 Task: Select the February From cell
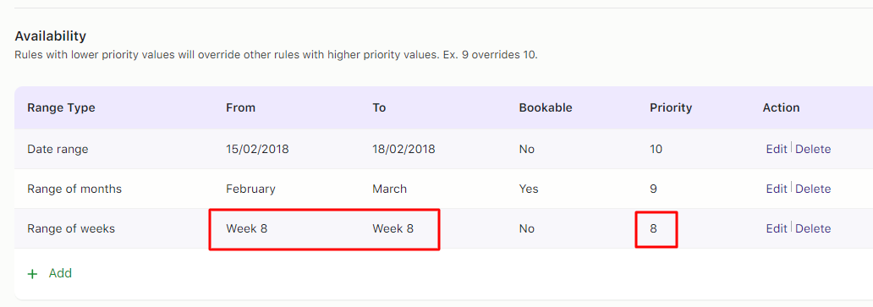tap(250, 189)
